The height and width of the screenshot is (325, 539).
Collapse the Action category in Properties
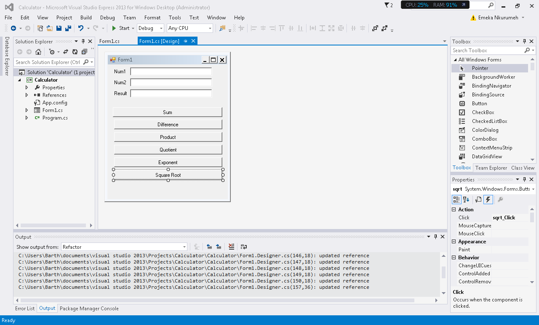(x=454, y=210)
